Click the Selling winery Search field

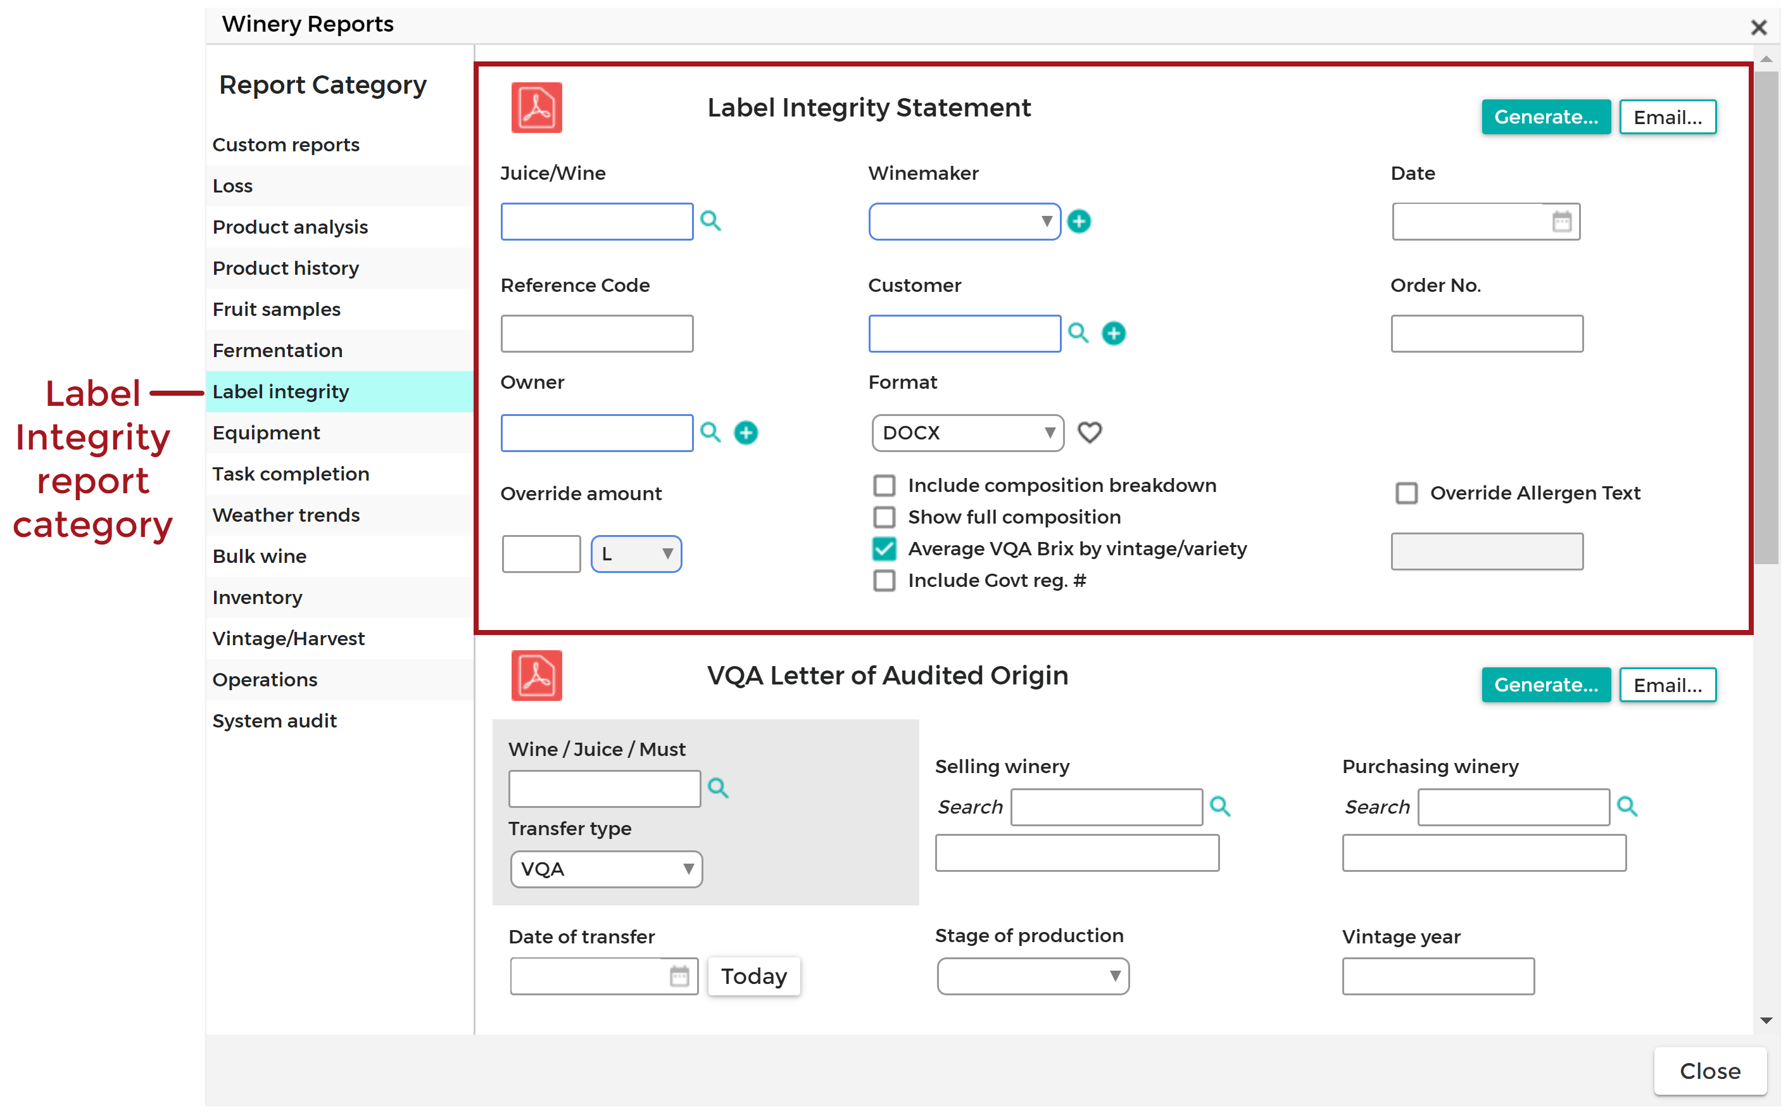click(x=1107, y=807)
